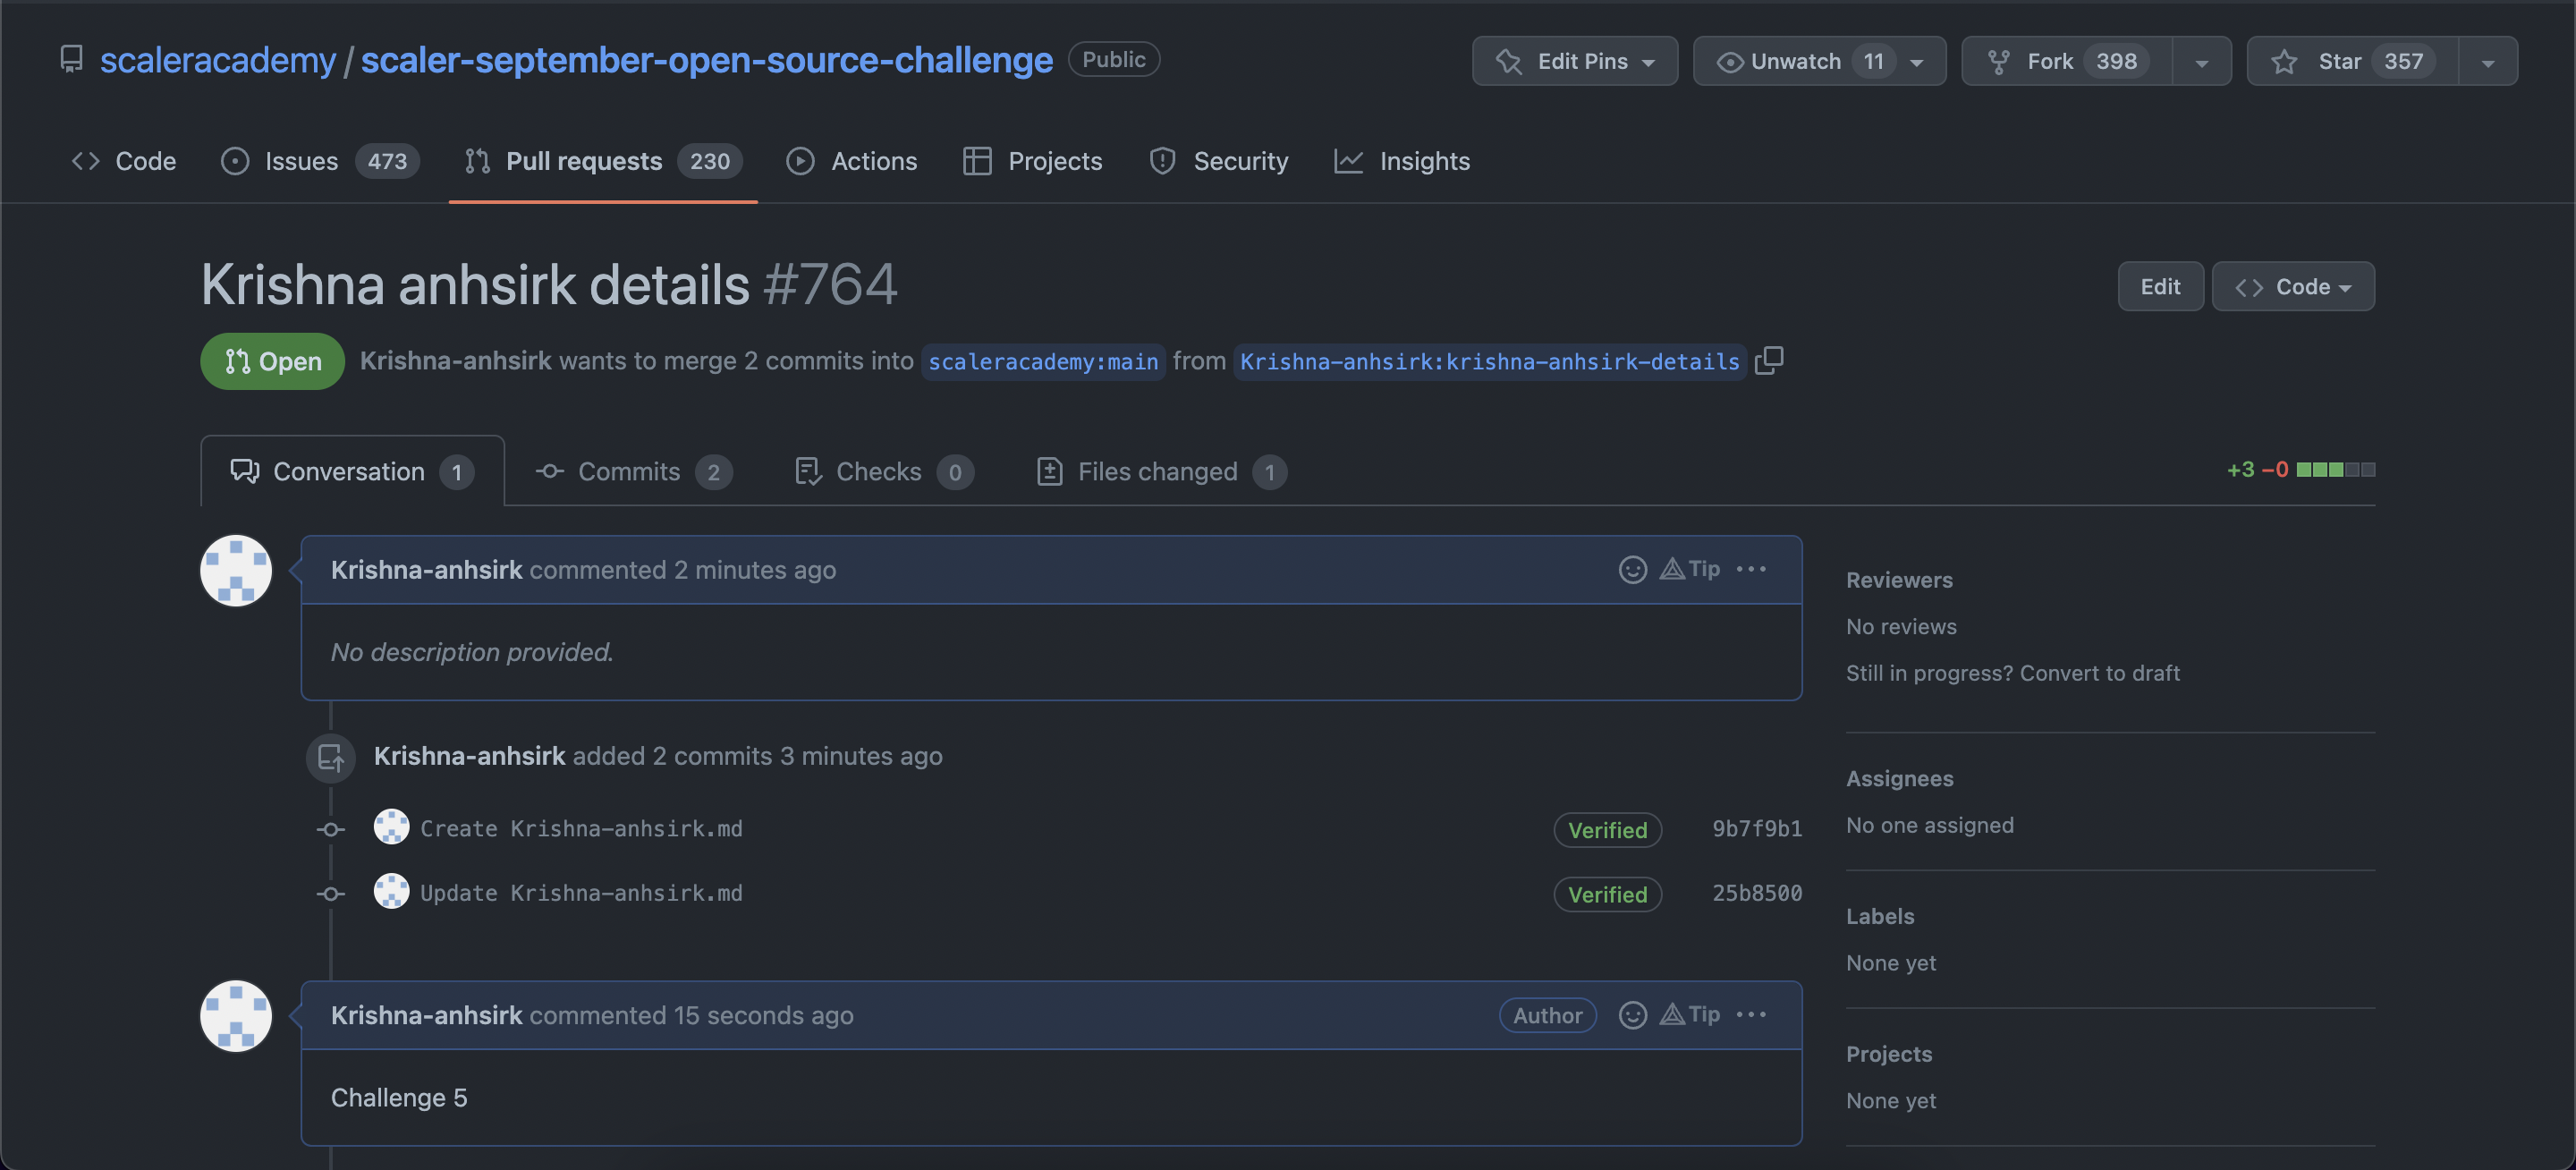This screenshot has height=1170, width=2576.
Task: Add a reaction to the Challenge 5 comment
Action: (1633, 1014)
